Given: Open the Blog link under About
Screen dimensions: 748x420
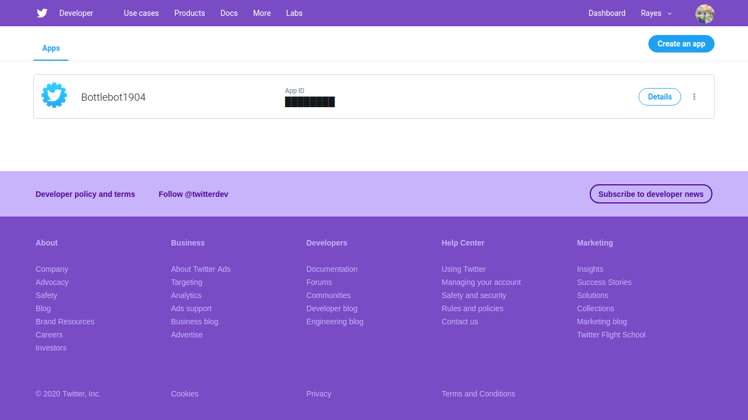Looking at the screenshot, I should (43, 308).
